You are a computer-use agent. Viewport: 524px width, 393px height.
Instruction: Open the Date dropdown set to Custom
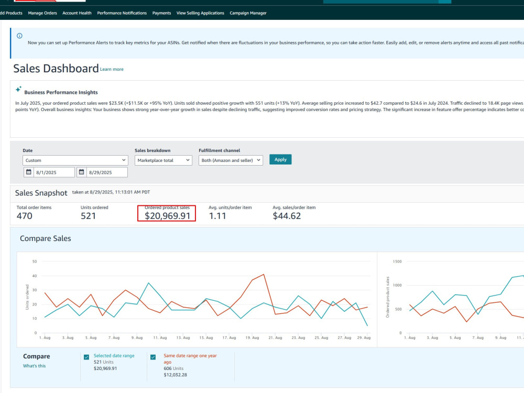pyautogui.click(x=75, y=160)
